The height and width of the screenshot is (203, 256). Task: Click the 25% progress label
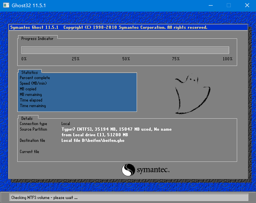click(x=76, y=59)
